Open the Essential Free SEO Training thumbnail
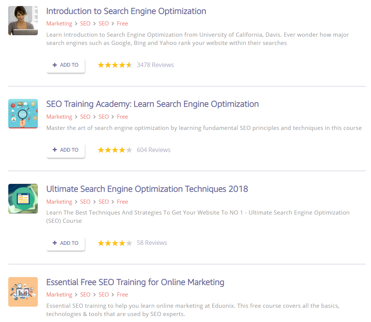The height and width of the screenshot is (322, 371). pyautogui.click(x=23, y=292)
